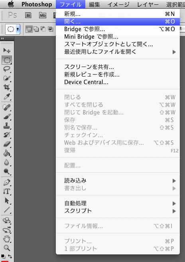Screen dimensions: 185x262
Task: Swap foreground and background colors
Action: (10, 256)
